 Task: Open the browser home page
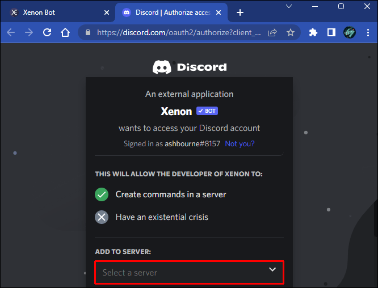pos(65,32)
